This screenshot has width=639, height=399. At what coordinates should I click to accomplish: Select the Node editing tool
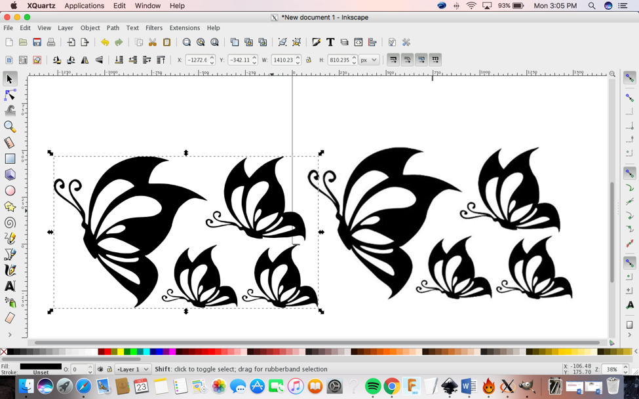click(x=10, y=95)
